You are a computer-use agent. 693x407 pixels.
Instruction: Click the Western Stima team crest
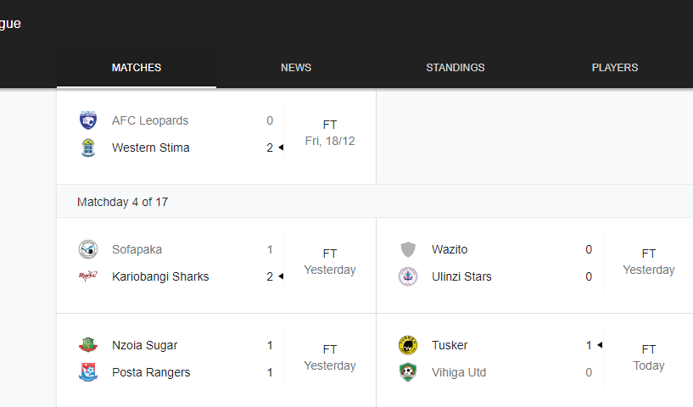88,148
